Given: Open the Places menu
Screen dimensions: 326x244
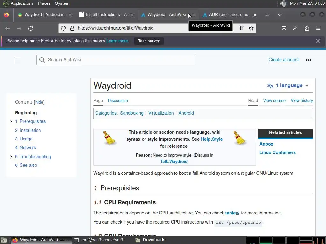Looking at the screenshot, I should [x=44, y=3].
